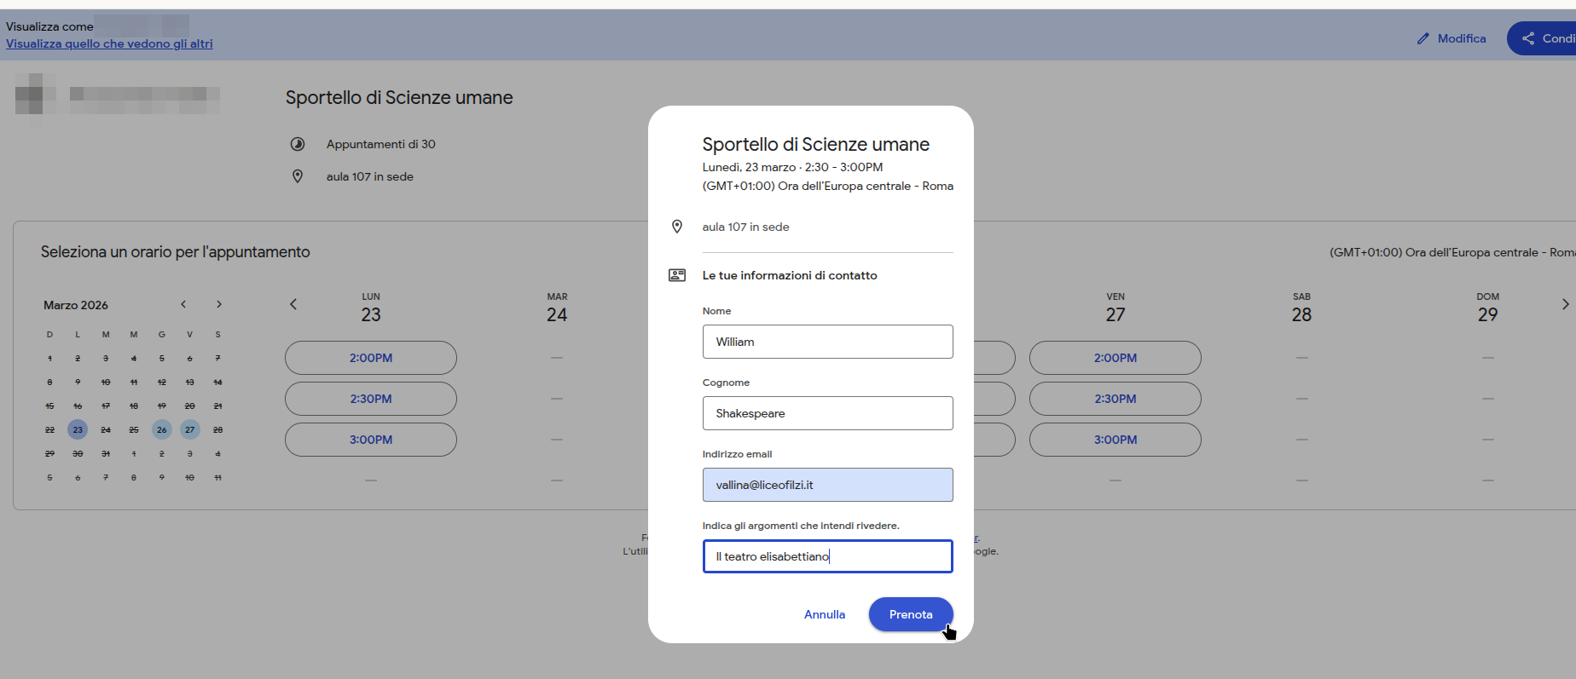Open the 'Visualizza quello che vedono gli altri' link

[x=109, y=43]
